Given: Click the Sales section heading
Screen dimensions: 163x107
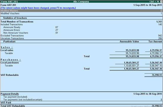Looking at the screenshot, I should [7, 47].
